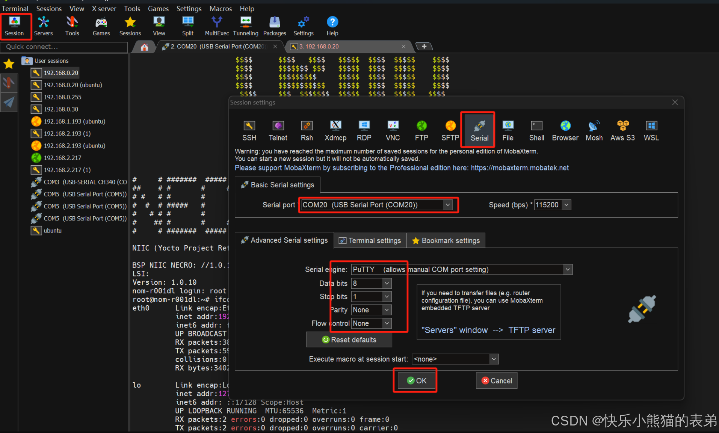Select Xdmcp session type
Screen dimensions: 719x433
tap(335, 131)
